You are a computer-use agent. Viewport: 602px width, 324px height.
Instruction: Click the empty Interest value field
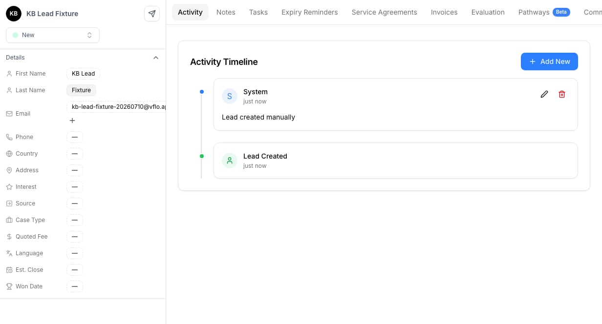click(x=75, y=187)
